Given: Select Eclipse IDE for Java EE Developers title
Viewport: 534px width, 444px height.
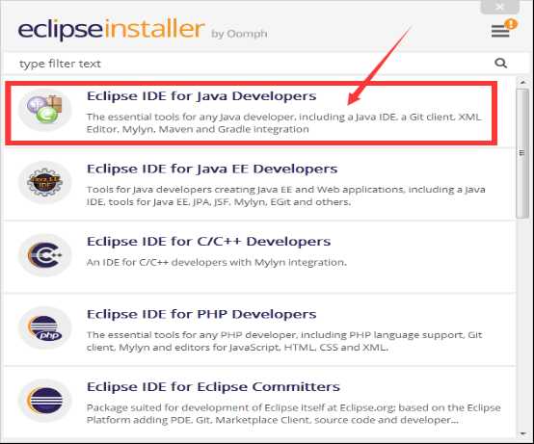Looking at the screenshot, I should [212, 169].
